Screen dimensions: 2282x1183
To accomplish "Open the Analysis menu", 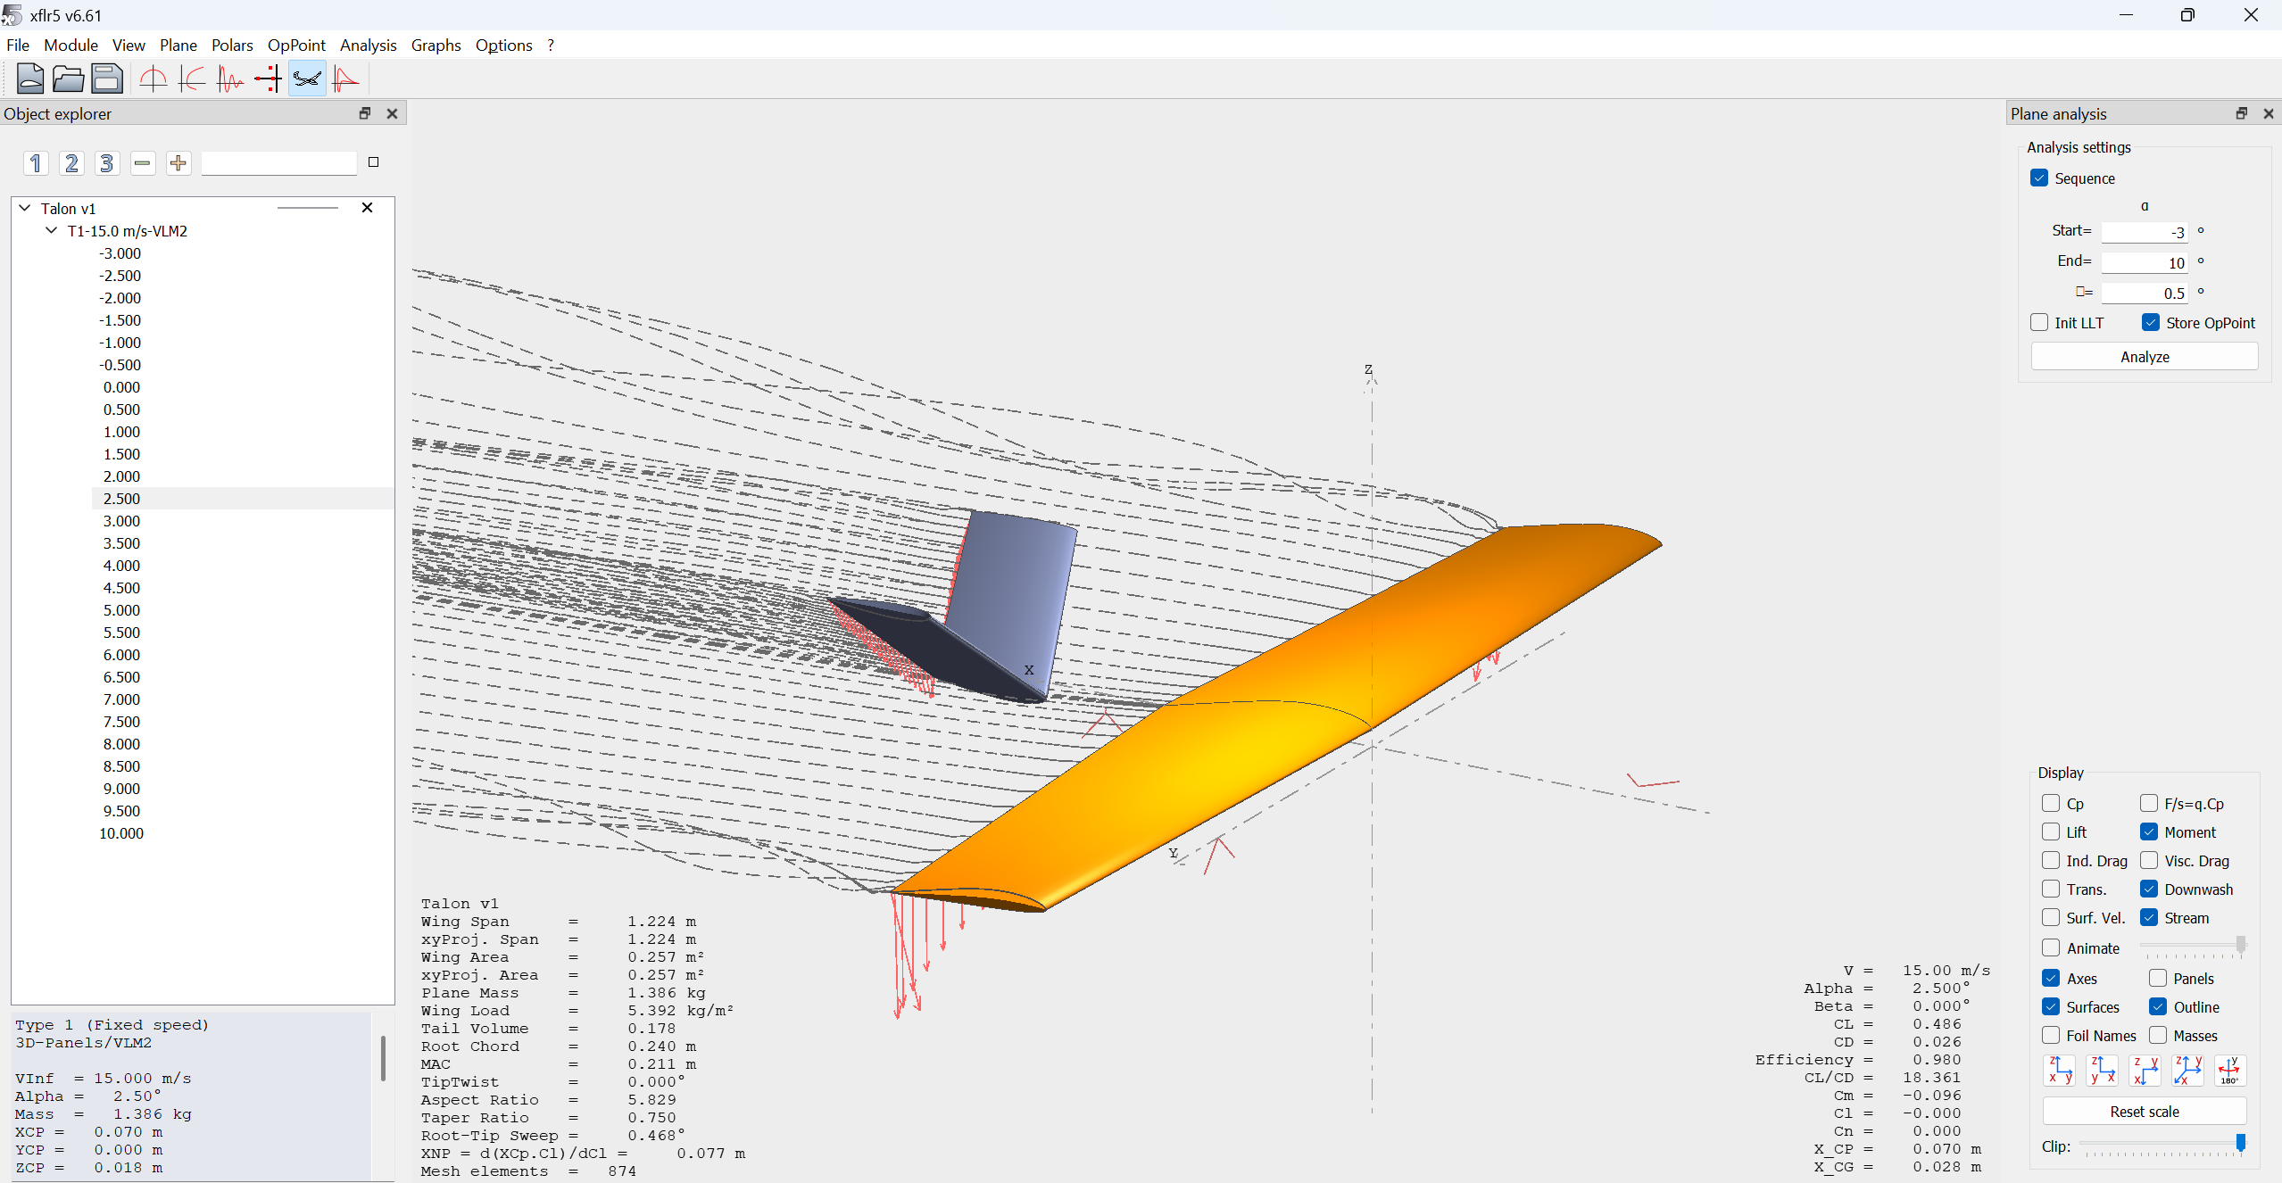I will pyautogui.click(x=368, y=45).
